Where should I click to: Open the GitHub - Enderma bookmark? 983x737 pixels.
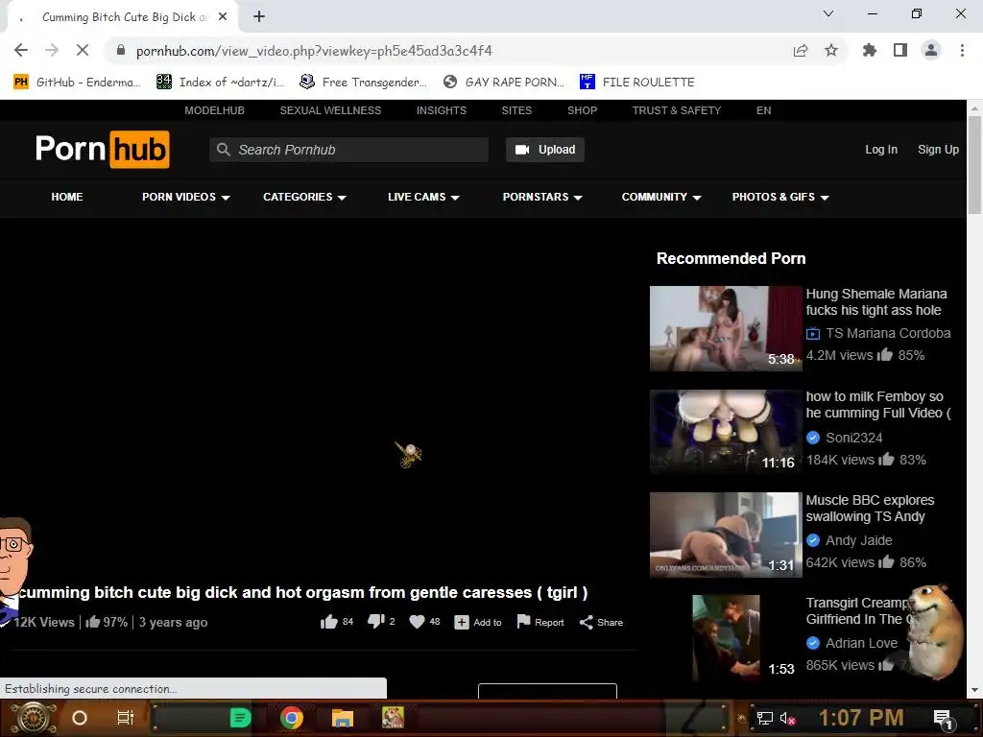[x=77, y=83]
